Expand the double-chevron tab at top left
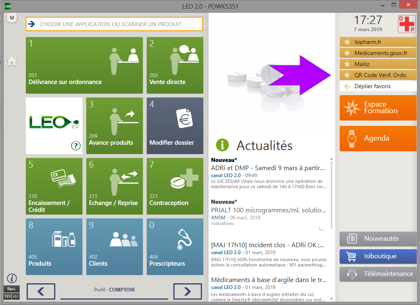This screenshot has height=305, width=420. click(12, 18)
